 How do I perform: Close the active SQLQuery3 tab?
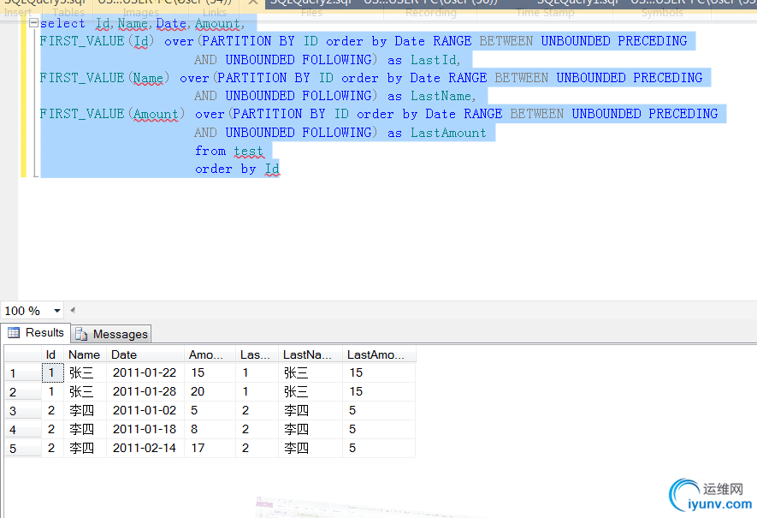253,3
